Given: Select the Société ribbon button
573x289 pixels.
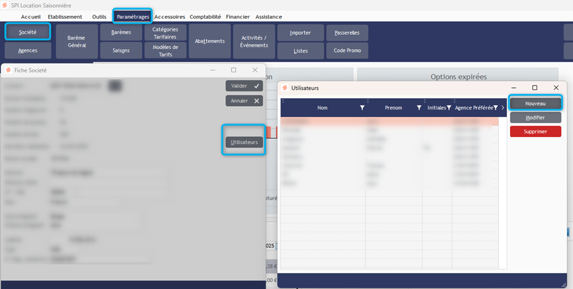Looking at the screenshot, I should click(27, 32).
